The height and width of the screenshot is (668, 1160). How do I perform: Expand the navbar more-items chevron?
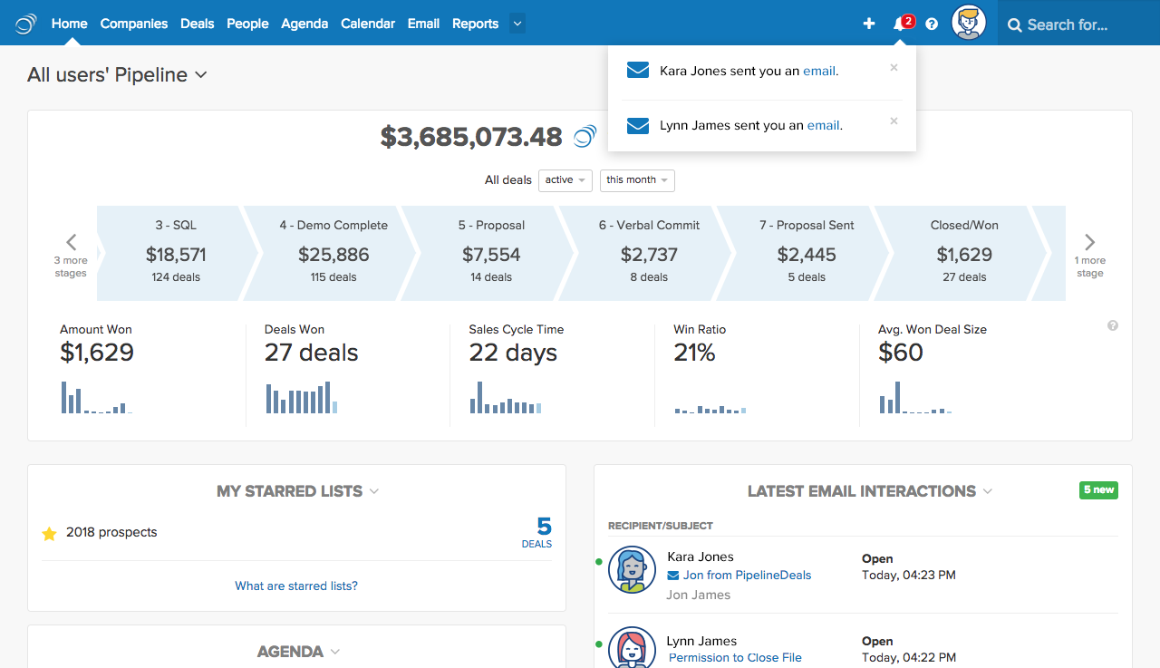pyautogui.click(x=517, y=24)
